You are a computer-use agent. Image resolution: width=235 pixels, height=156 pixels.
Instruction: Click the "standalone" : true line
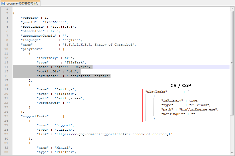pyautogui.click(x=40, y=31)
